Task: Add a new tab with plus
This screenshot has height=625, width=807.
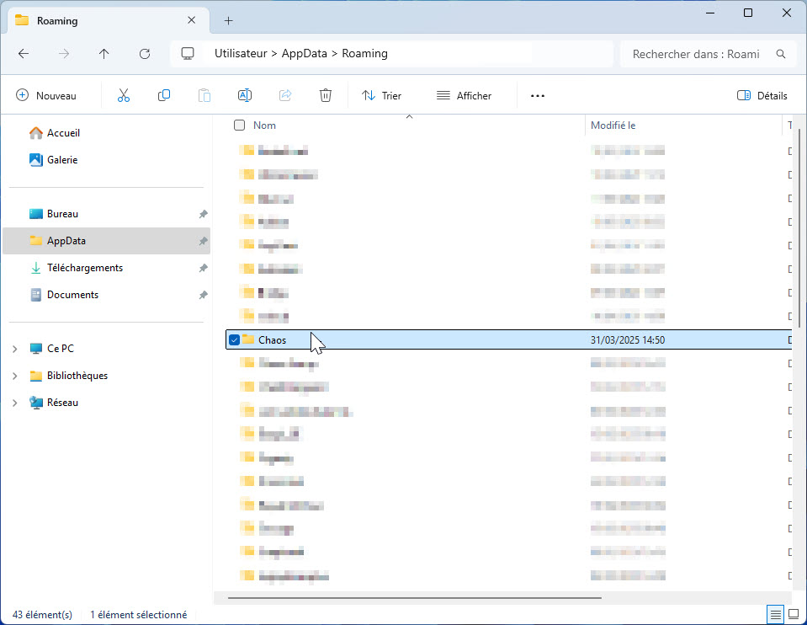Action: pos(229,20)
